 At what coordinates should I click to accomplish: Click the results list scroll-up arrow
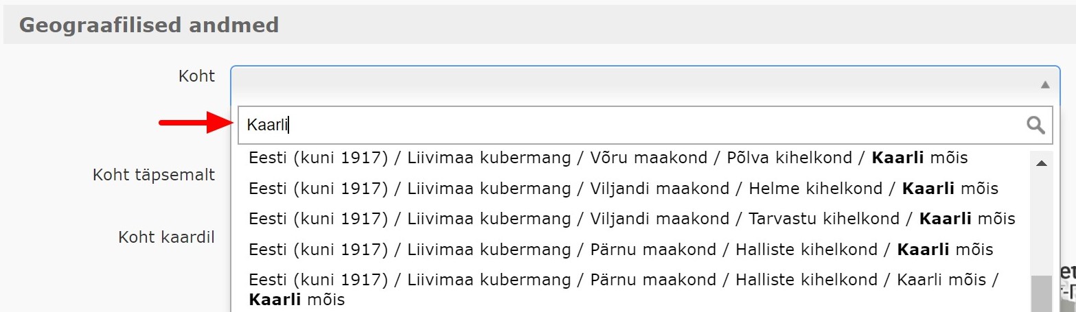[x=1040, y=163]
